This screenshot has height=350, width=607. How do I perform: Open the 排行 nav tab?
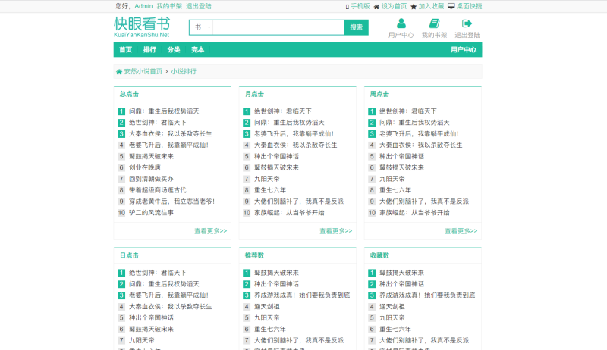click(x=149, y=49)
